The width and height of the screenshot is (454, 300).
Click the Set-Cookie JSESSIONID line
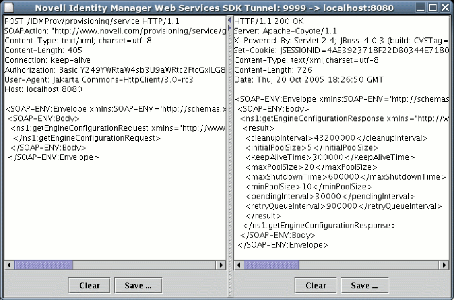click(x=341, y=50)
